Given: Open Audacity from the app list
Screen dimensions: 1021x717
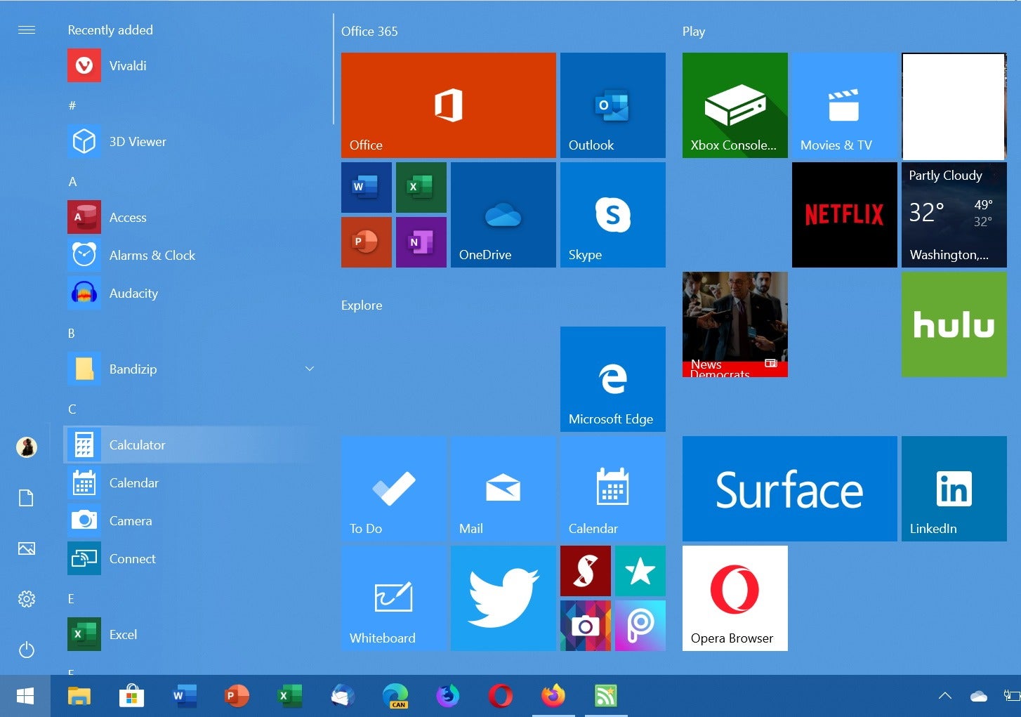Looking at the screenshot, I should click(x=133, y=293).
